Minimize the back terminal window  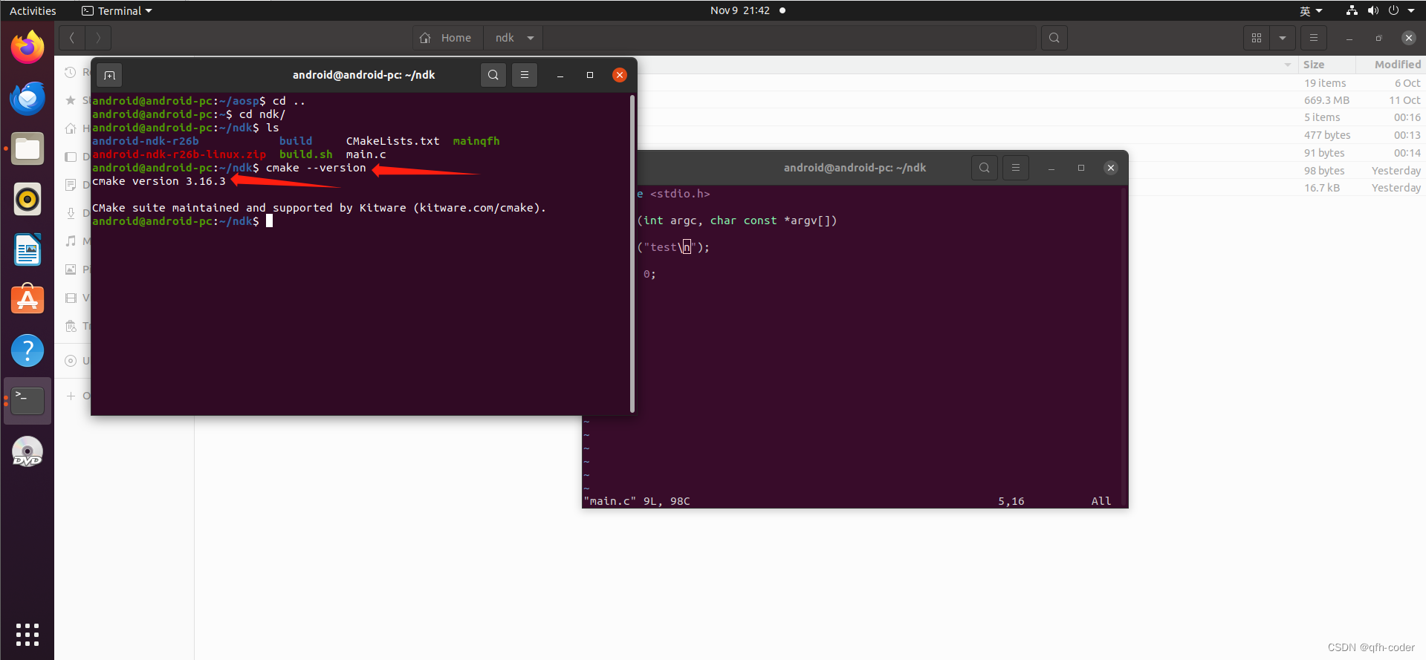click(x=1051, y=168)
